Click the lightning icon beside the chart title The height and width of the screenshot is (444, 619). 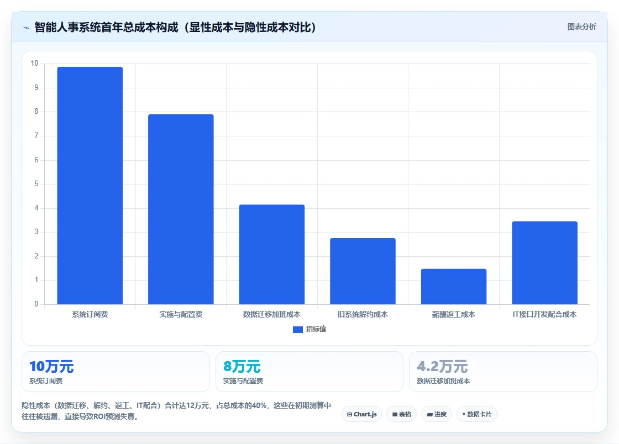(27, 28)
